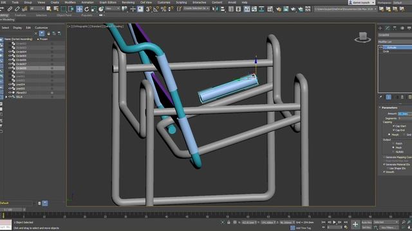Click the Unlink Selection icon

coord(17,9)
